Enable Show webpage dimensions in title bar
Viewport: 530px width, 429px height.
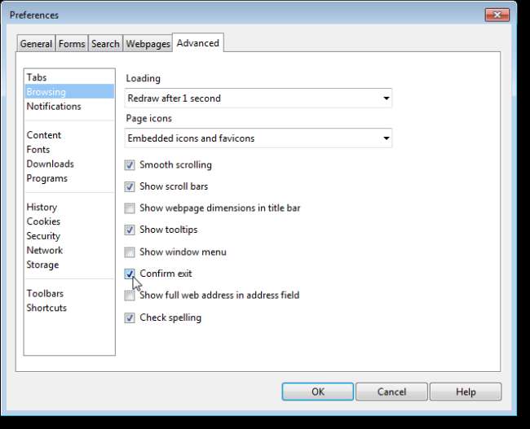pos(130,208)
